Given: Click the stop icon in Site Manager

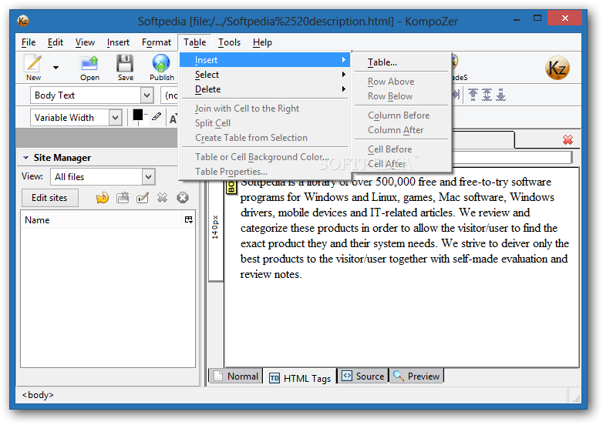Looking at the screenshot, I should point(182,198).
